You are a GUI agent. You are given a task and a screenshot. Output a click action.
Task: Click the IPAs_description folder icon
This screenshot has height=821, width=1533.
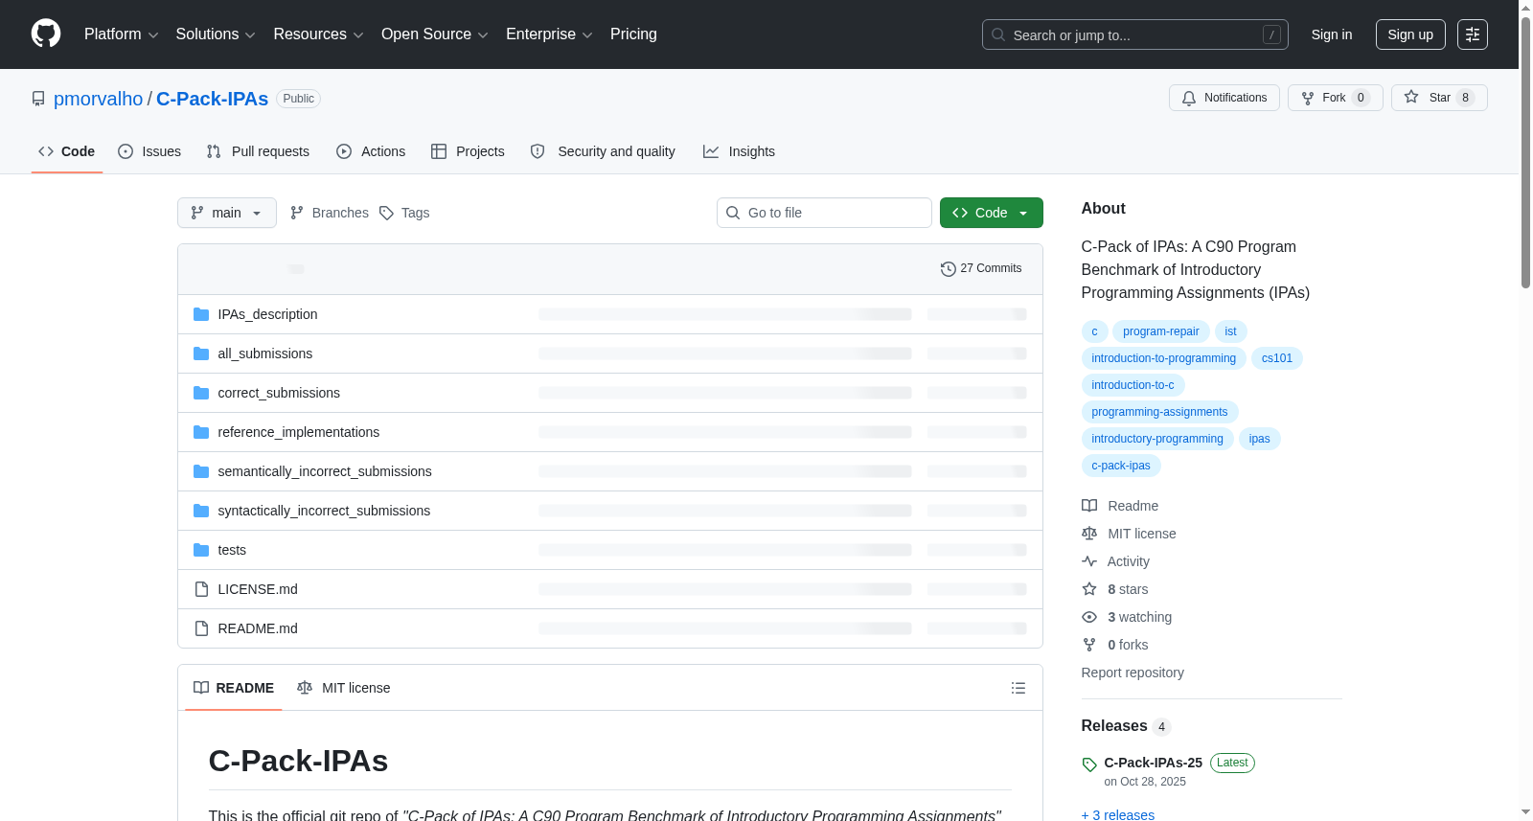click(x=201, y=314)
